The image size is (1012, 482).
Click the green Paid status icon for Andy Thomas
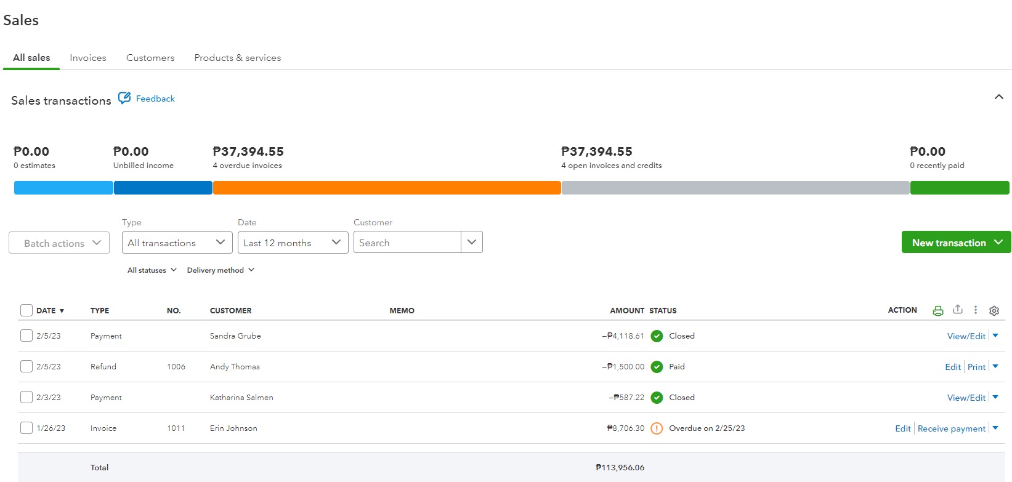pyautogui.click(x=657, y=367)
